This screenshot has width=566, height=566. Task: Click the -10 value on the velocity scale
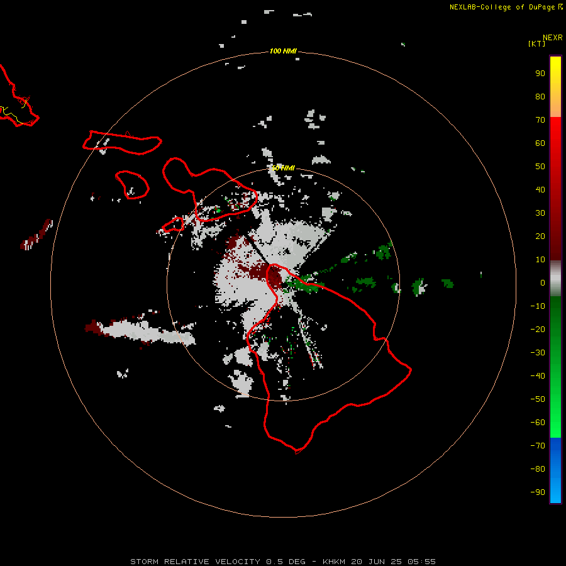tap(538, 306)
